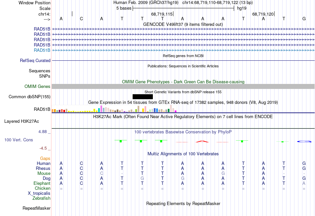315x216 pixels.
Task: Click the gray OMIM Genes bar
Action: [x=183, y=87]
